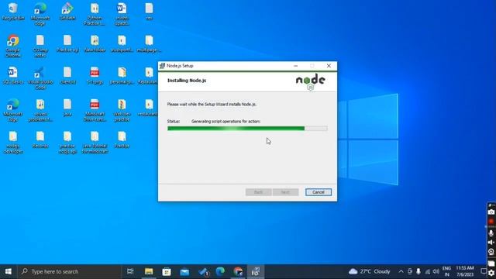Image resolution: width=496 pixels, height=279 pixels.
Task: Open the Minecraft PDF file icon
Action: (95, 110)
